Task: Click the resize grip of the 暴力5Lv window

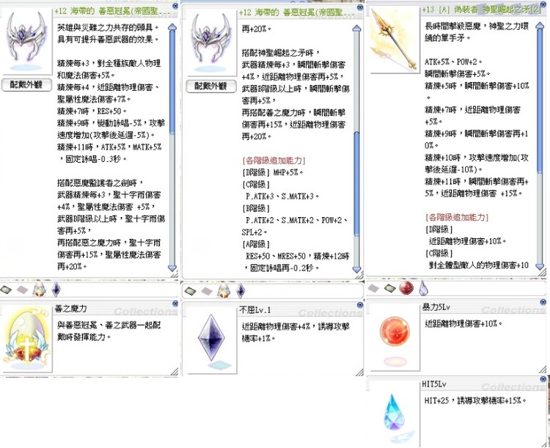Action: 542,370
